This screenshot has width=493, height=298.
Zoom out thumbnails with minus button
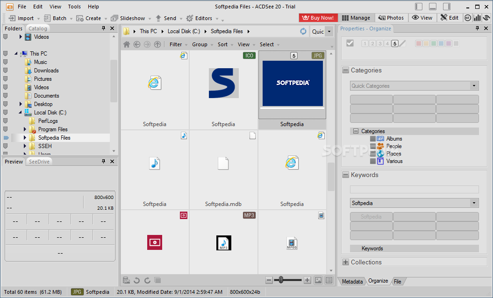pos(269,280)
